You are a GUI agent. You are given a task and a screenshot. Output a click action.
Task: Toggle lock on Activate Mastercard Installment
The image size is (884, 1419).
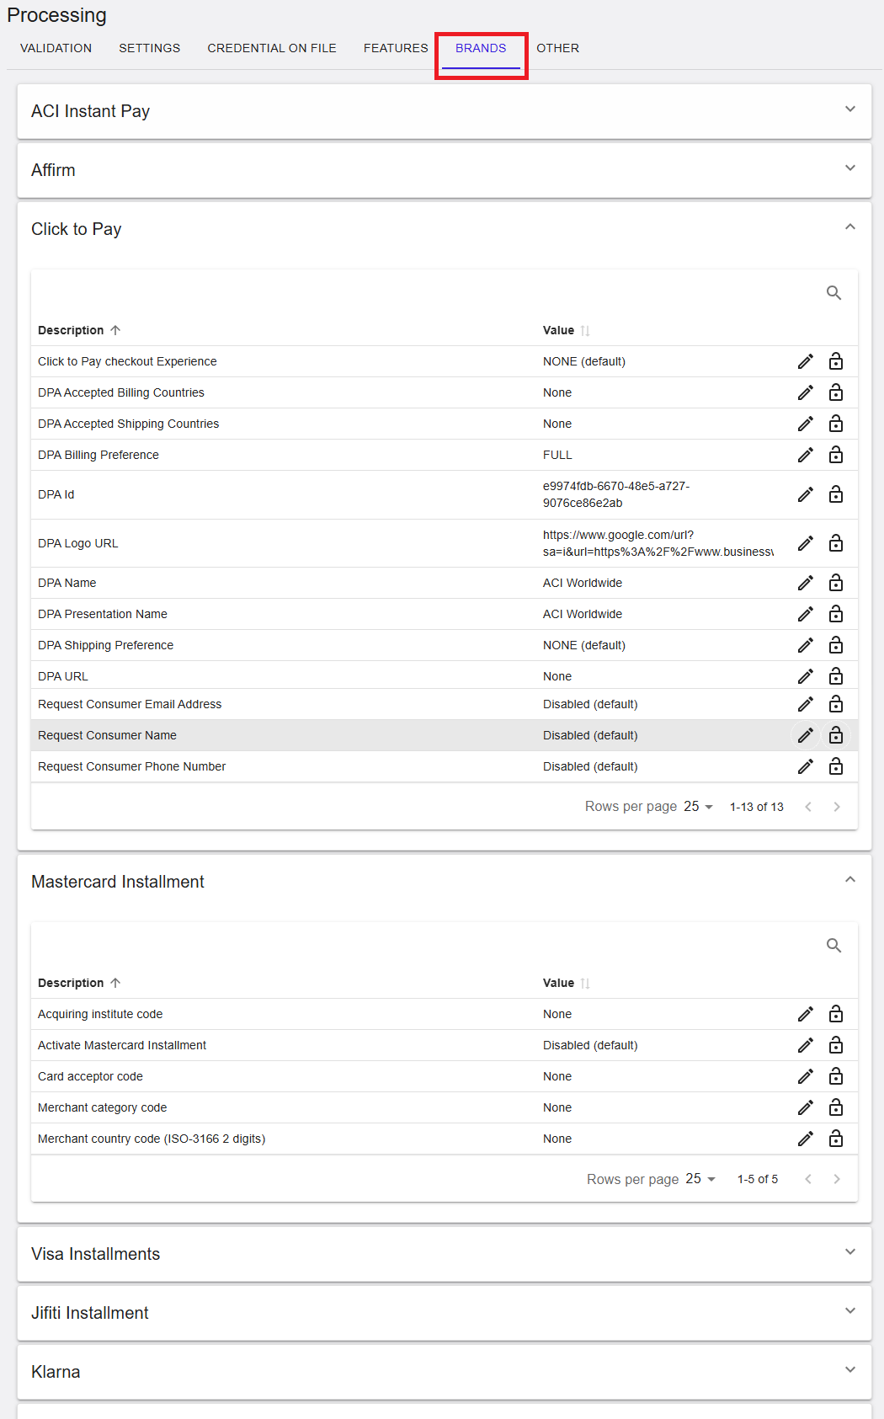pyautogui.click(x=836, y=1045)
